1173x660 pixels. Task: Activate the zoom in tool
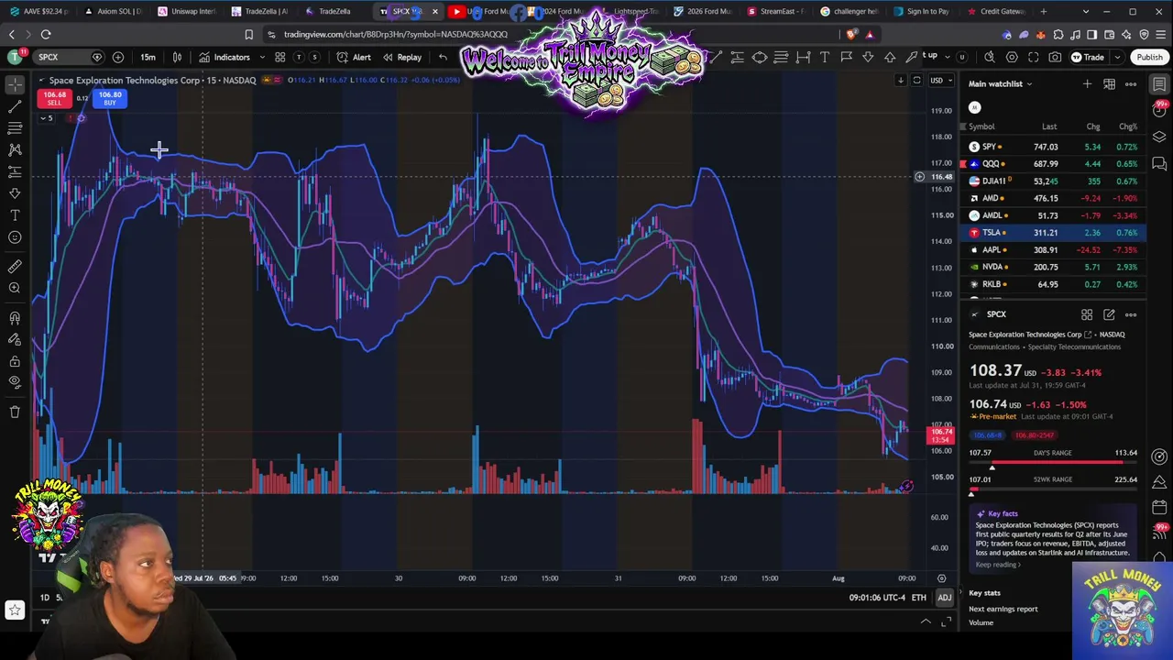click(x=15, y=289)
